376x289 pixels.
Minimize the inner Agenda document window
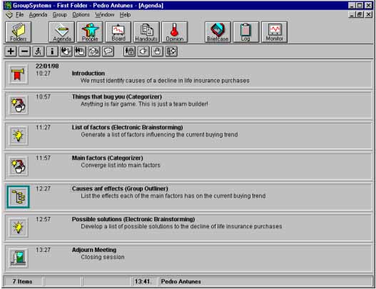(352, 15)
